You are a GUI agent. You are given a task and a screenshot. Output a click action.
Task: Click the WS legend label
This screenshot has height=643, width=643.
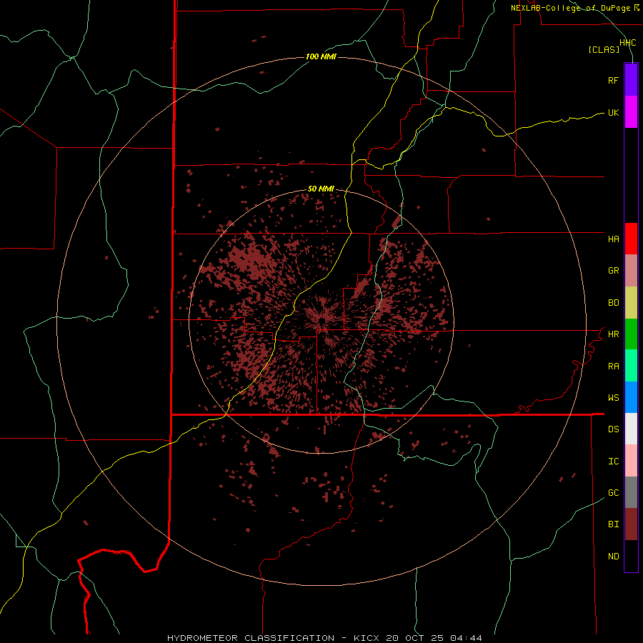pos(613,397)
